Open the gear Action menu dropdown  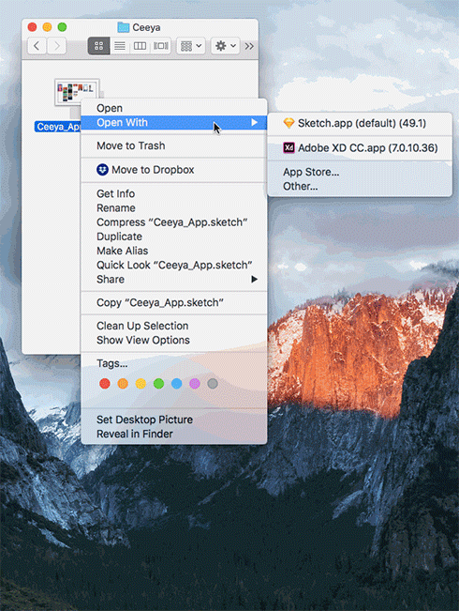click(x=225, y=46)
